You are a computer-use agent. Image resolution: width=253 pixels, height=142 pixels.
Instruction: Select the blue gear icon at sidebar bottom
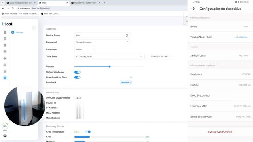coord(5,78)
